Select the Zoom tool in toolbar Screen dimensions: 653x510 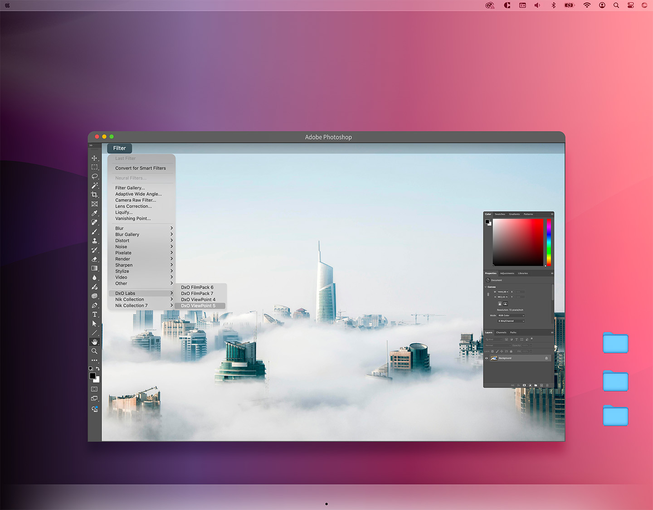pos(94,351)
